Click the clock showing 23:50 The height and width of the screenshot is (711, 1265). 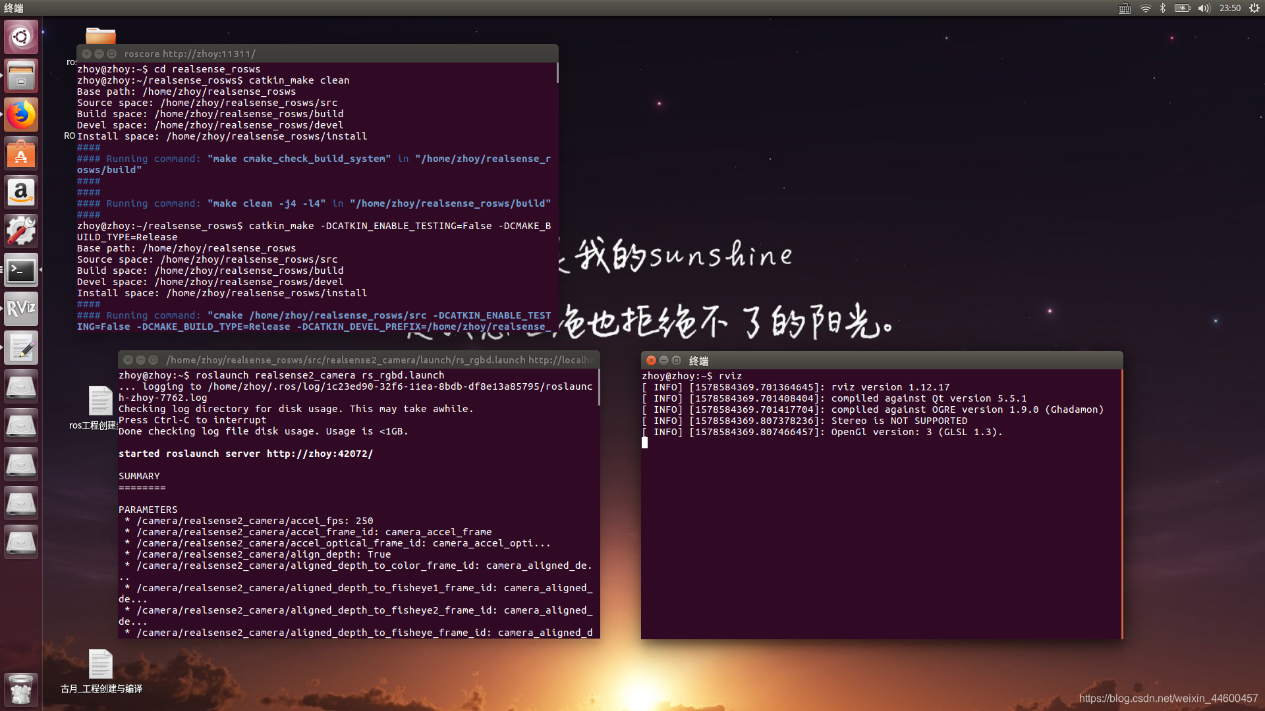[1229, 8]
